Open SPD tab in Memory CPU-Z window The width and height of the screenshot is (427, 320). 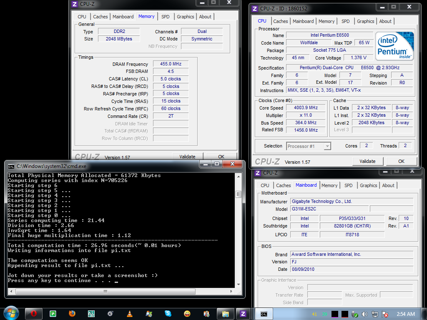[165, 17]
